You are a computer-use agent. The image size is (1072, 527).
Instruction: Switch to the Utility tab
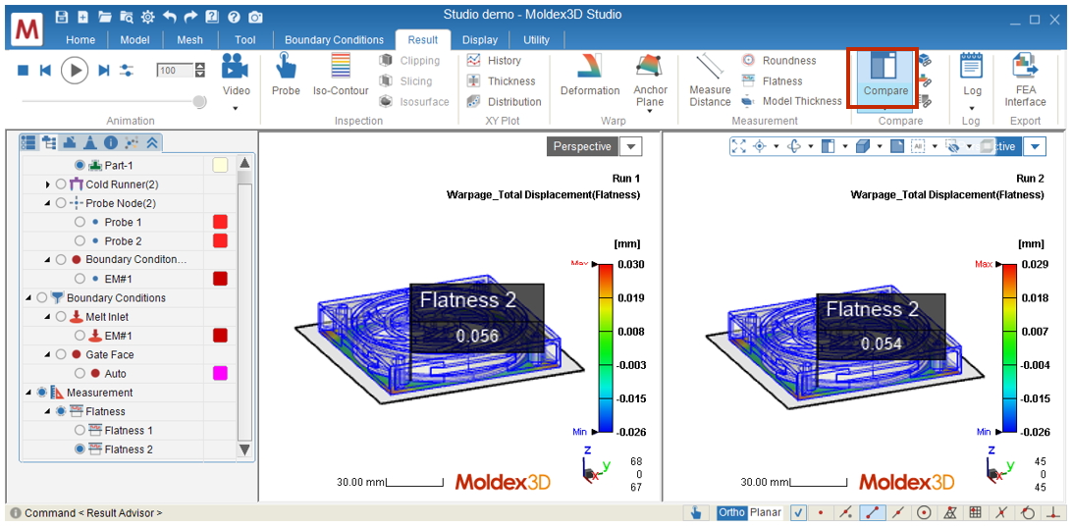click(536, 39)
